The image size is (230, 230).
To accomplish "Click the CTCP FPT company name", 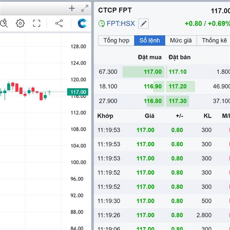I will tap(115, 10).
